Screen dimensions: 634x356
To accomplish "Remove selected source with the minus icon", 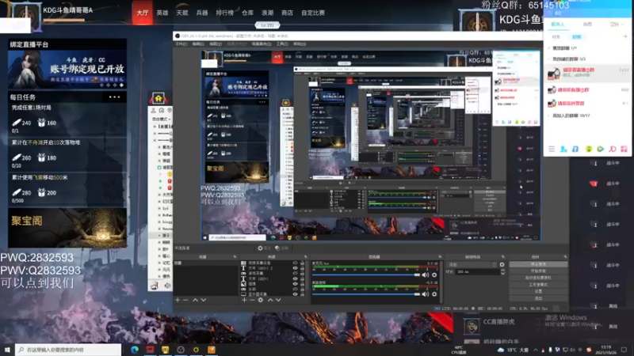I will pyautogui.click(x=252, y=300).
